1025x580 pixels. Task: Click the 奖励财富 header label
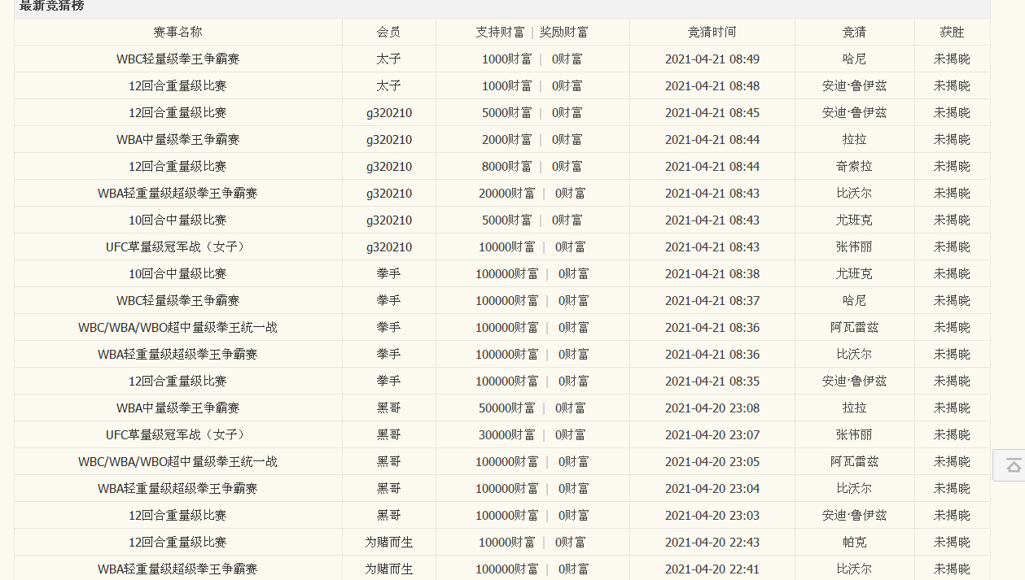coord(564,32)
